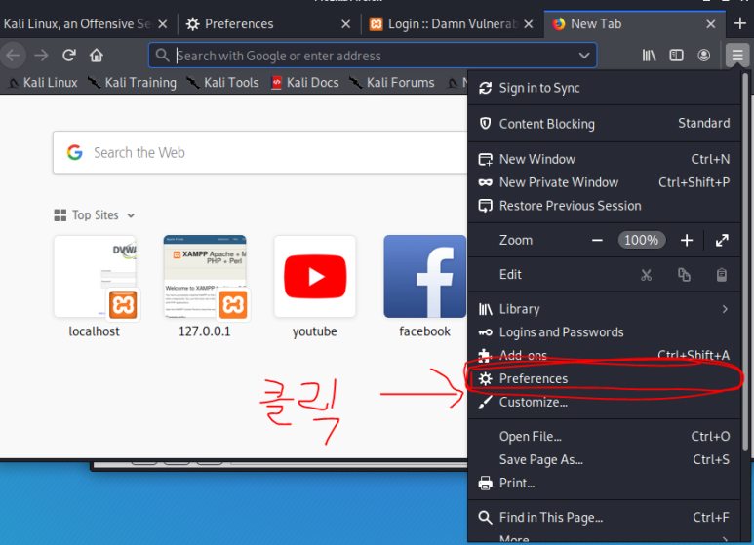
Task: Choose Find in This Page…
Action: tap(604, 518)
